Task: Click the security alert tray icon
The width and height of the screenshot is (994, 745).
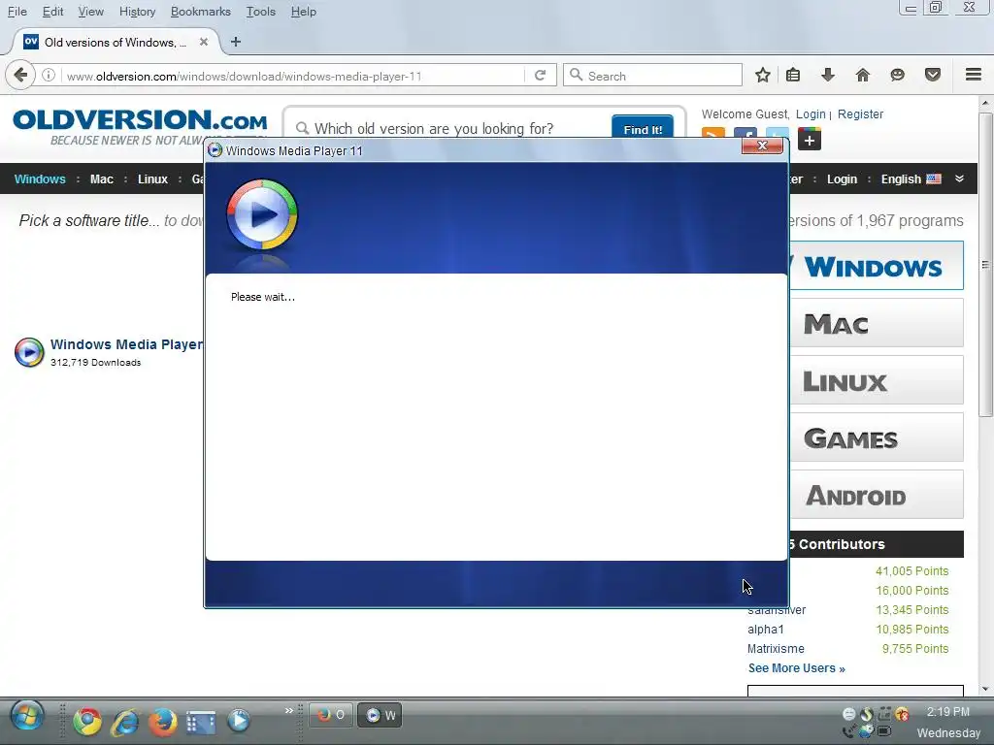Action: tap(902, 714)
